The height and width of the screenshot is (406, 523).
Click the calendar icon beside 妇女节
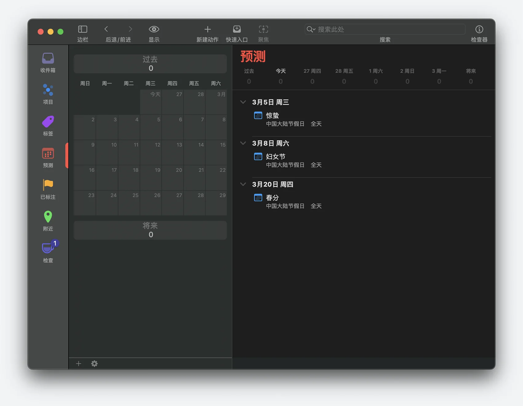coord(258,157)
